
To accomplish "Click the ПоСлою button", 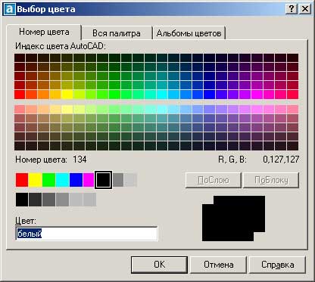I will pos(214,180).
